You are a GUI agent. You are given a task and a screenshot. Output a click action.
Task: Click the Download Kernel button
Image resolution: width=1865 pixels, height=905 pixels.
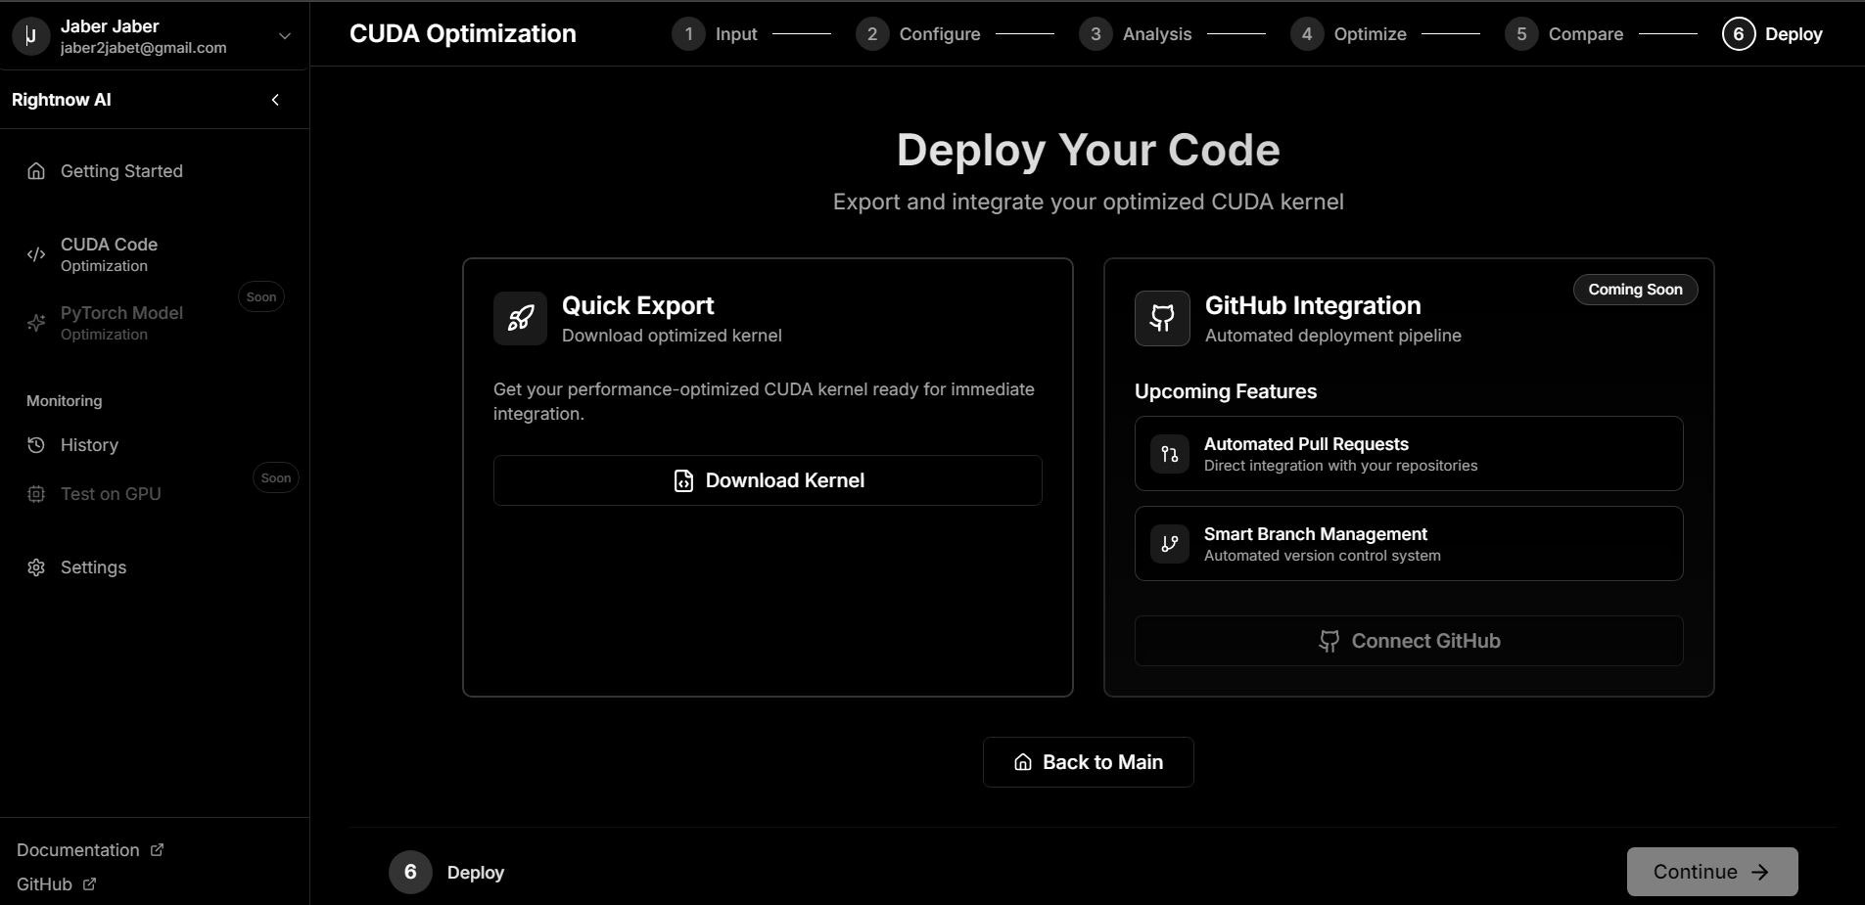click(768, 480)
